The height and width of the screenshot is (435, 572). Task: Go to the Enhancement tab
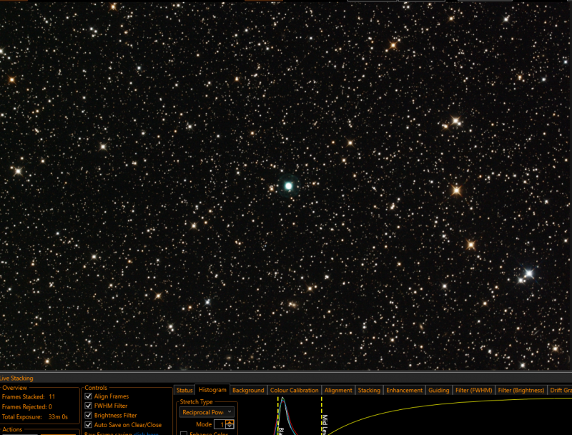(x=404, y=390)
